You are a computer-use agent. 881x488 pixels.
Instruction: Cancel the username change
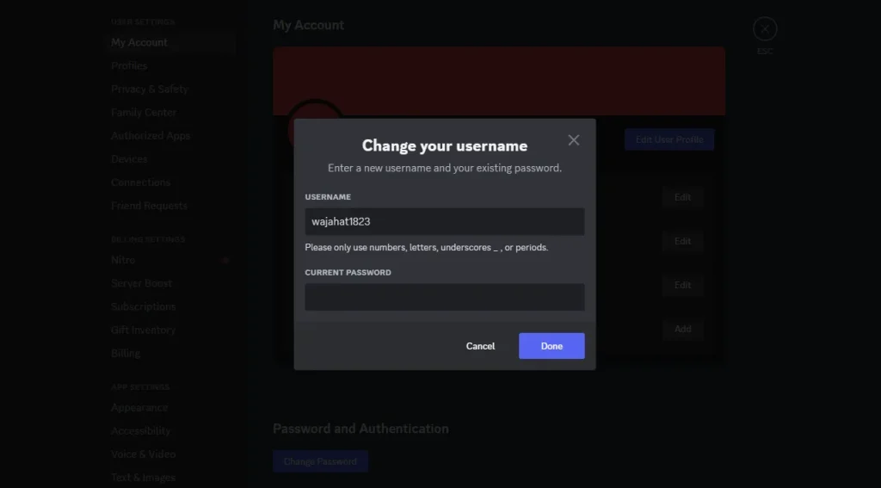[x=480, y=346]
